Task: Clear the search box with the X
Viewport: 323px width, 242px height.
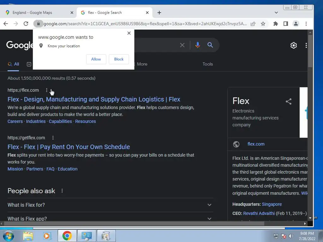Action: coord(182,45)
